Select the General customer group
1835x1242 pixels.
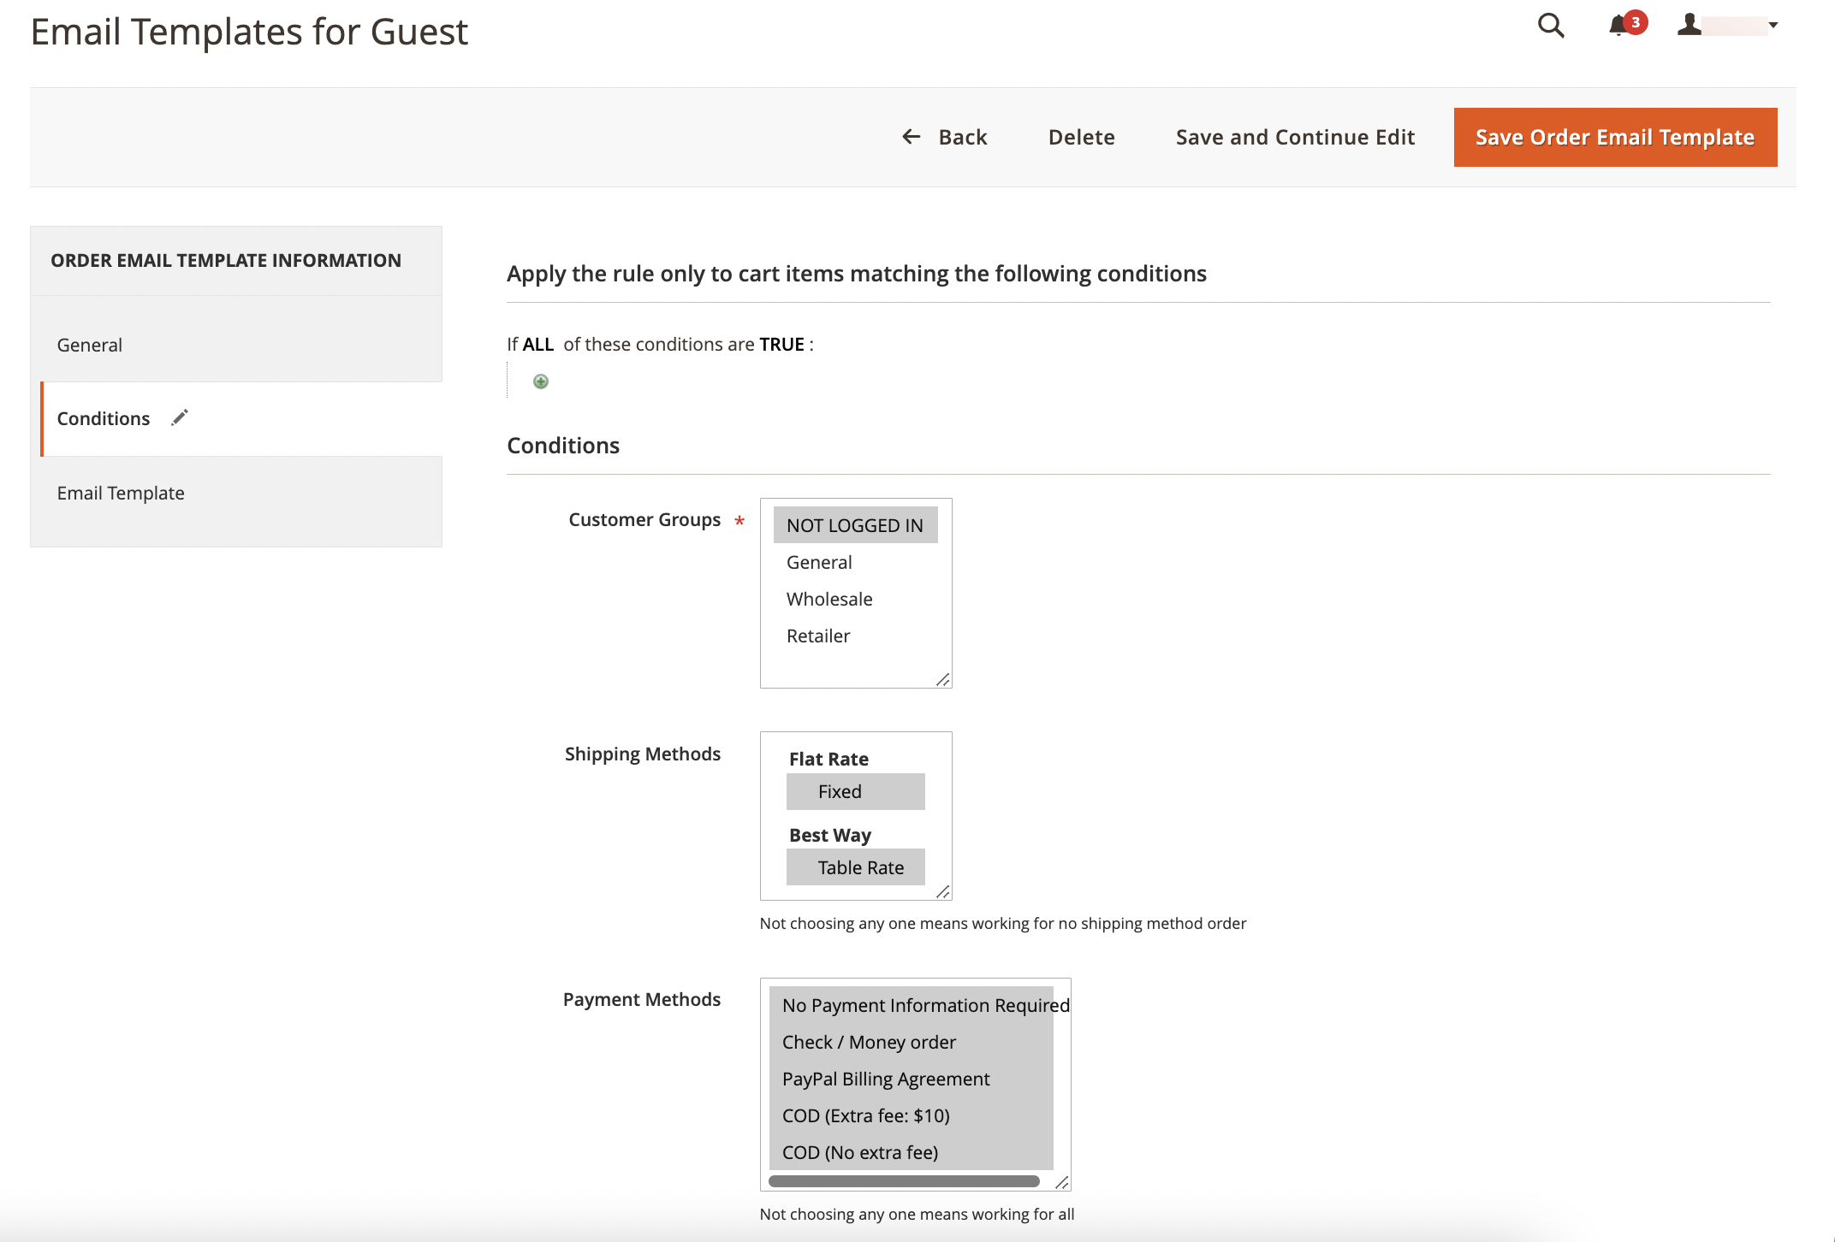point(818,562)
